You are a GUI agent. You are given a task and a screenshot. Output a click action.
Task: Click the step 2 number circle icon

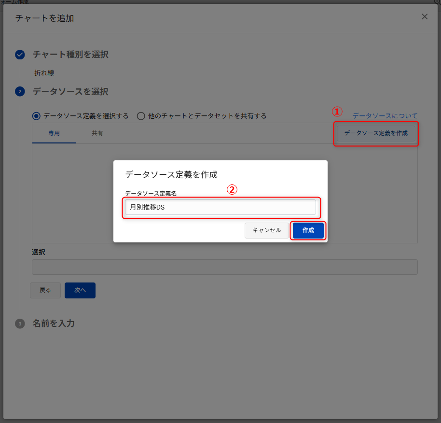(20, 91)
